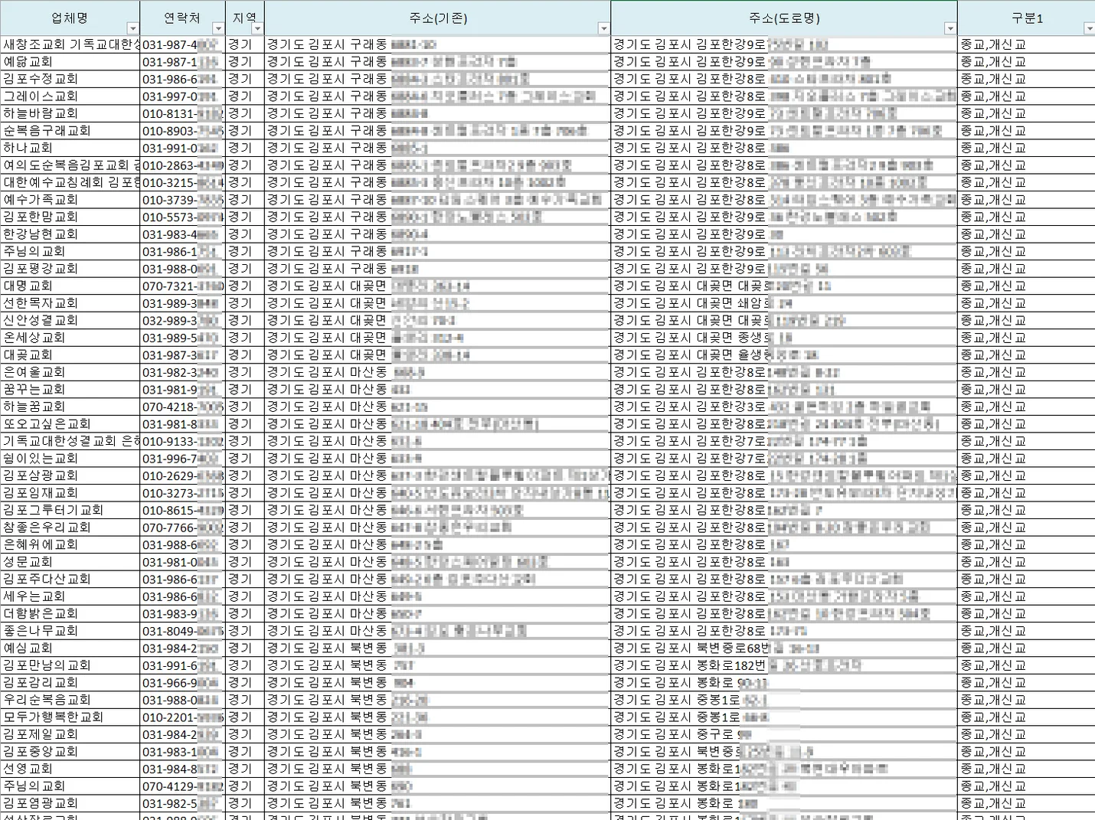The height and width of the screenshot is (820, 1095).
Task: Select the cell 더함밝은교회
Action: 70,613
